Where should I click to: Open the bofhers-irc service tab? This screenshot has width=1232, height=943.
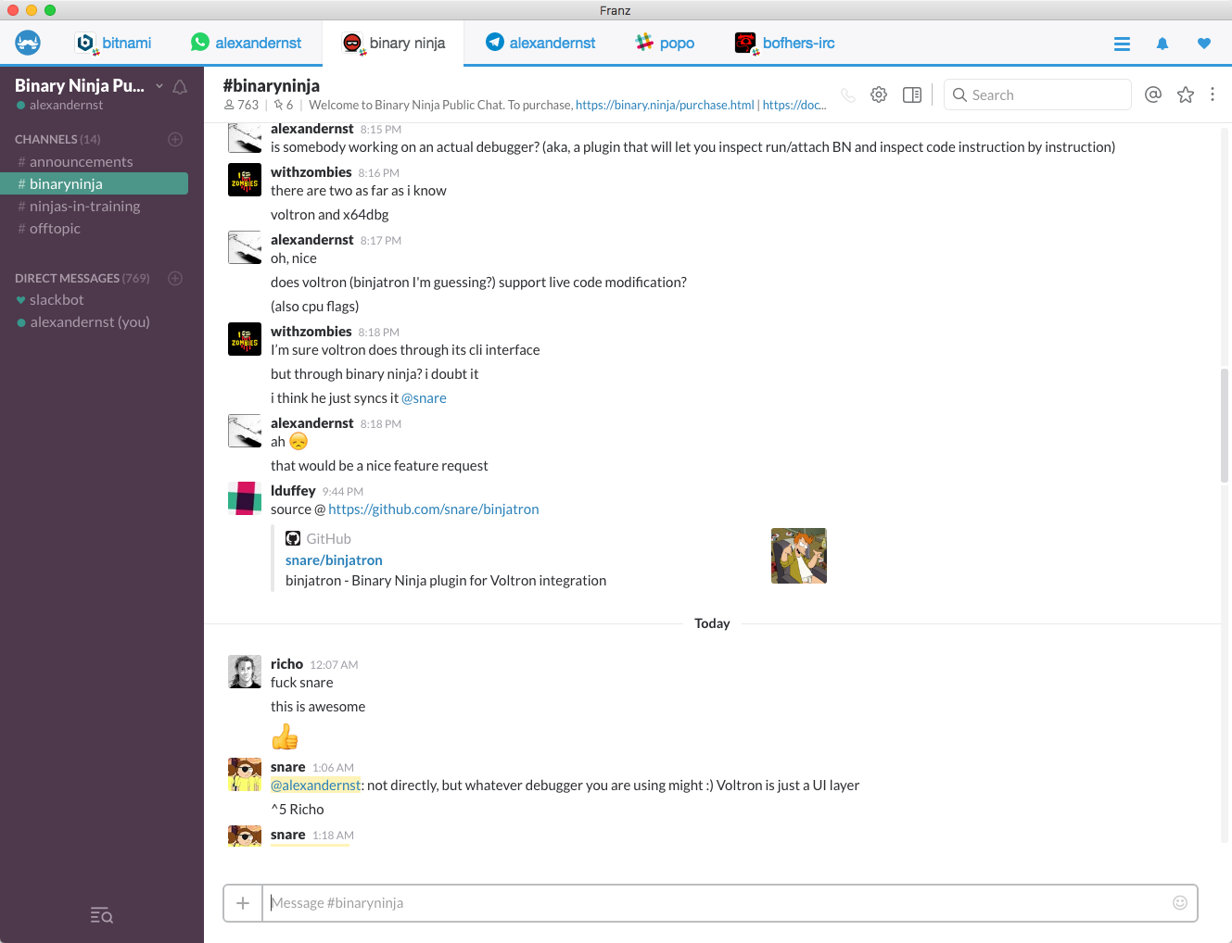tap(784, 43)
